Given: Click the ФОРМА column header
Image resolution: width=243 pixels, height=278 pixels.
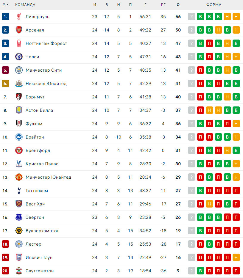Looking at the screenshot, I should tap(214, 5).
